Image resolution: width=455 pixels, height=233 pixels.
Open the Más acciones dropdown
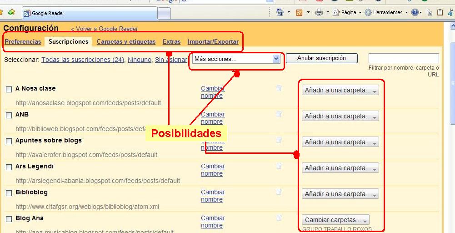[236, 59]
